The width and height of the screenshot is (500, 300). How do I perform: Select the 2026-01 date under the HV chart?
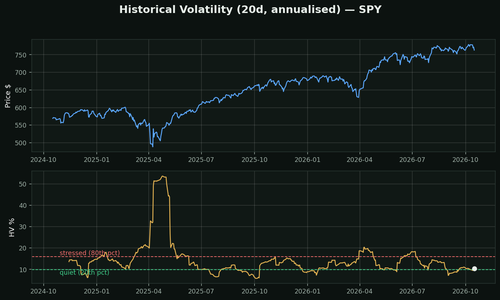tap(308, 291)
